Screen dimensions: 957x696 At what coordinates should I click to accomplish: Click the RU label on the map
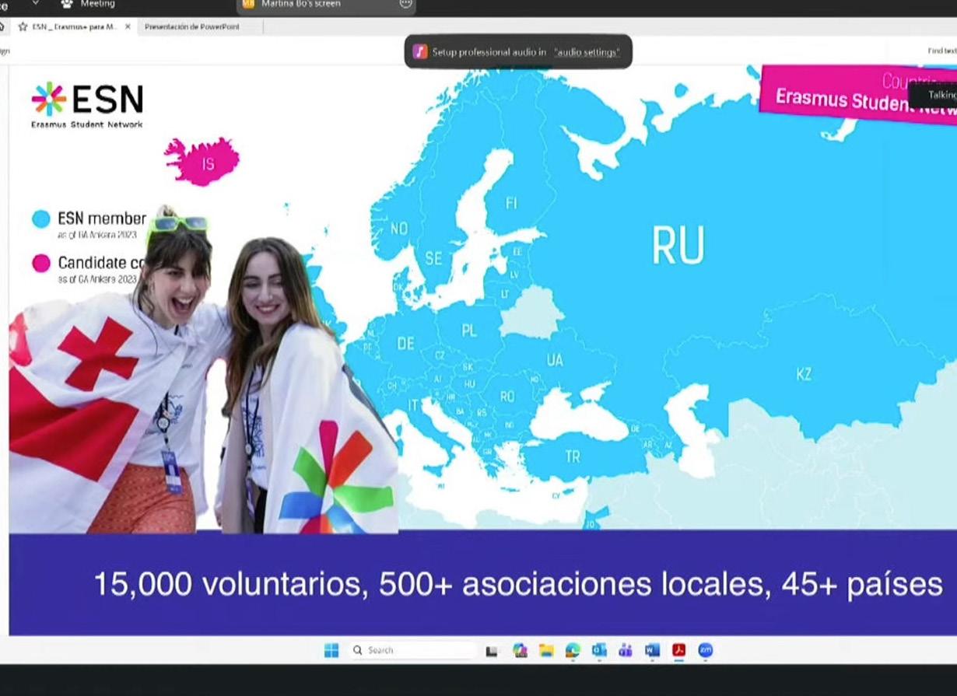tap(678, 244)
